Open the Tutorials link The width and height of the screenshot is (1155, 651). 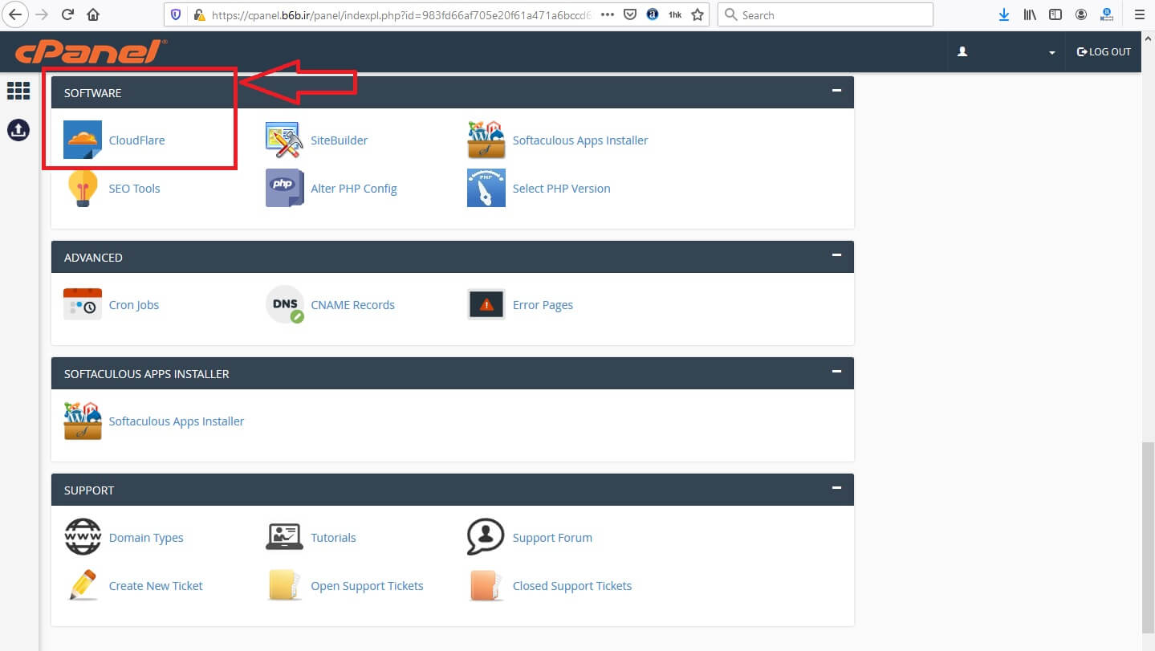click(334, 538)
